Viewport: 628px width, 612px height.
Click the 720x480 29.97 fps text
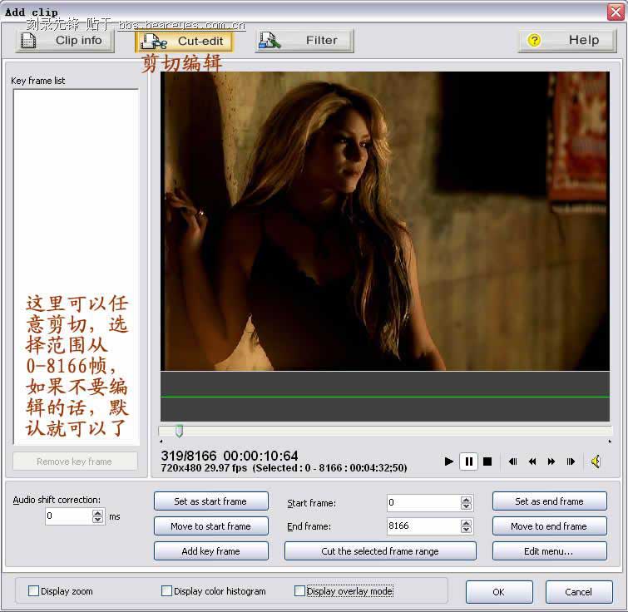pos(204,467)
